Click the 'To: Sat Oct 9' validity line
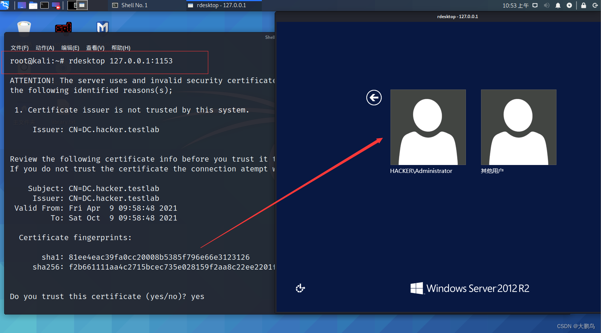 114,218
